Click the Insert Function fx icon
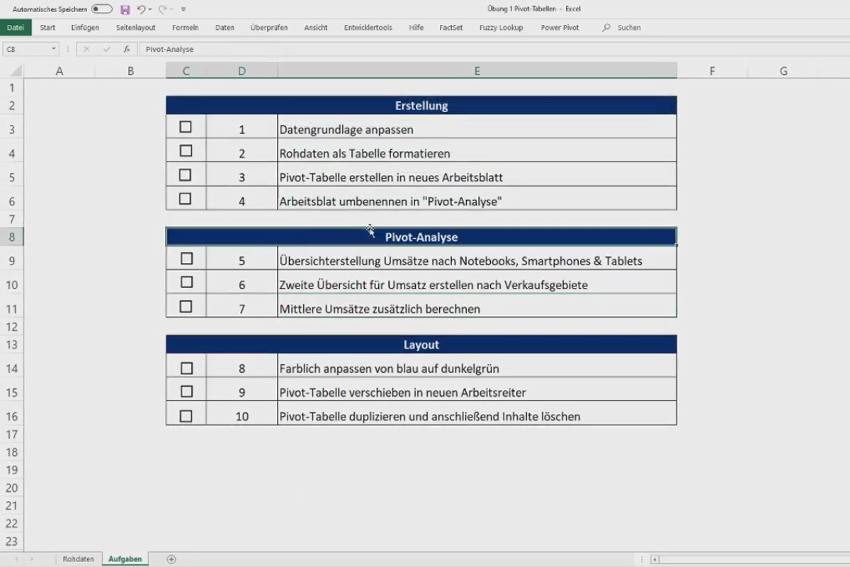This screenshot has width=850, height=567. click(x=127, y=50)
